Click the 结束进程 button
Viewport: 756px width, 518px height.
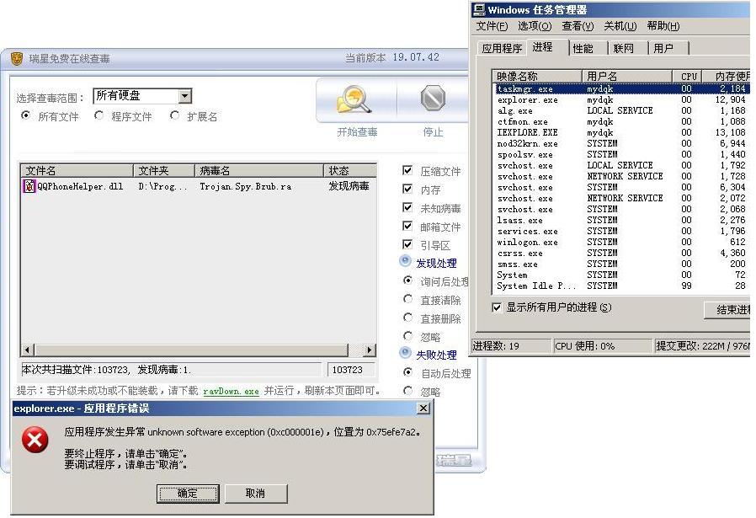point(729,310)
